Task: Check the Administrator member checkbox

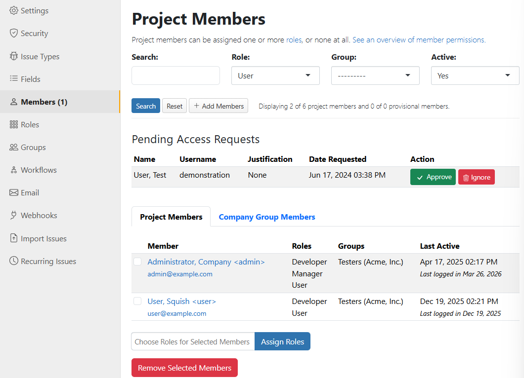Action: (137, 262)
